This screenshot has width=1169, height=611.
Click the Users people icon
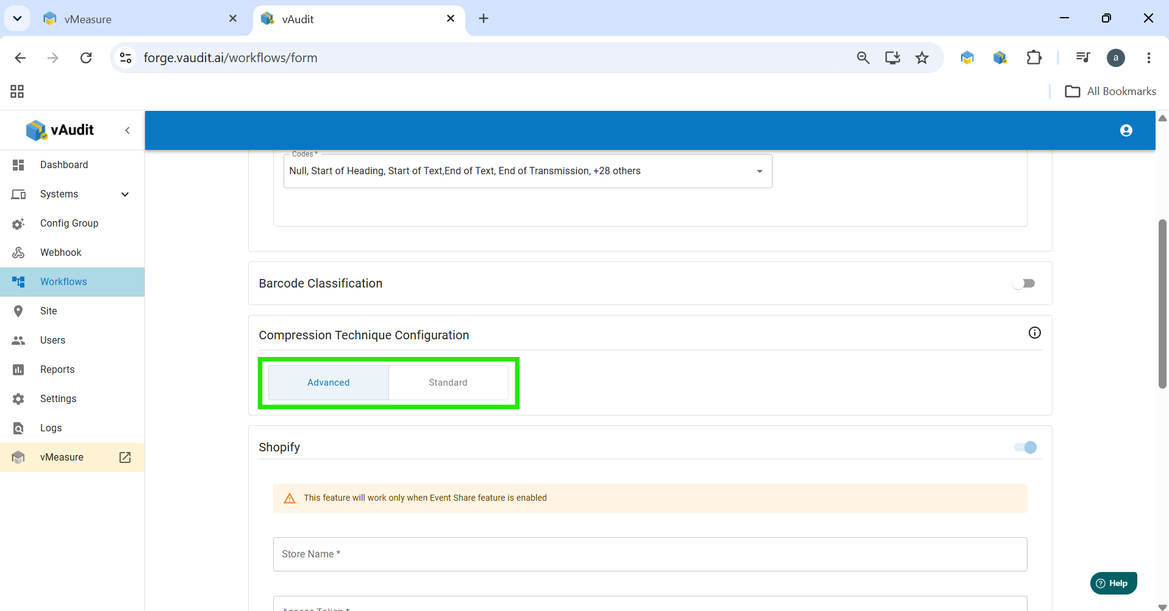(x=18, y=341)
